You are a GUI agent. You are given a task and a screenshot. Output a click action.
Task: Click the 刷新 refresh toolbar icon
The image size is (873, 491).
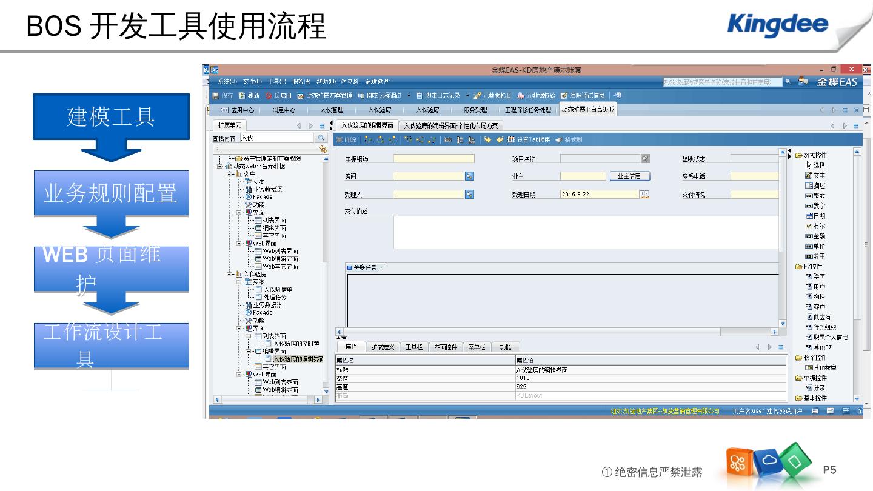pyautogui.click(x=242, y=96)
